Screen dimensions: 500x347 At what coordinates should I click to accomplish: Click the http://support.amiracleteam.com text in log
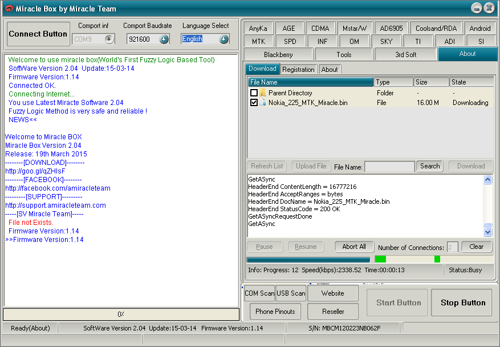55,205
